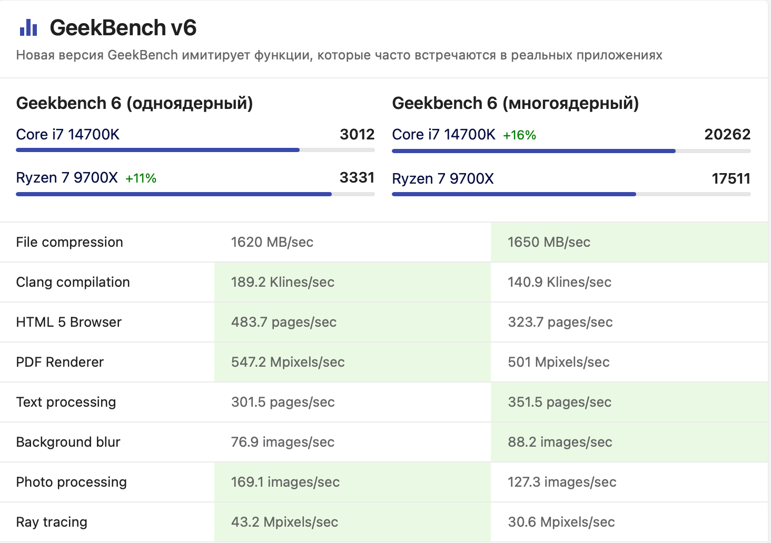
Task: Click the 483.7 pages/sec HTML 5 cell
Action: tap(284, 322)
